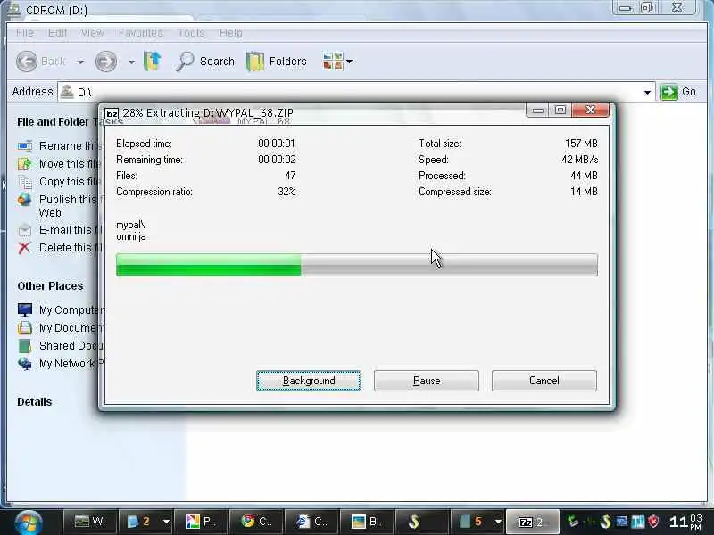Open Shared Documents in Other Places
Viewport: 714px width, 535px height.
[x=71, y=345]
